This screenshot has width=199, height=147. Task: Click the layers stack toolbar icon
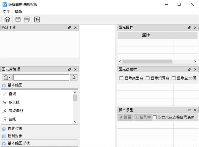point(7,19)
